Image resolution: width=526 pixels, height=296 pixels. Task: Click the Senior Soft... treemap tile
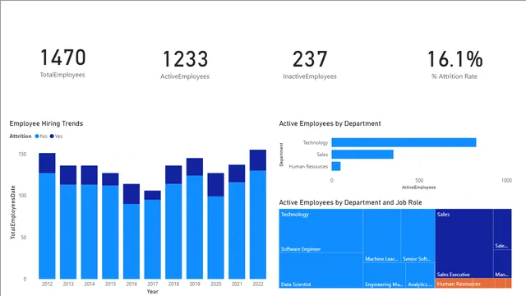pyautogui.click(x=418, y=236)
